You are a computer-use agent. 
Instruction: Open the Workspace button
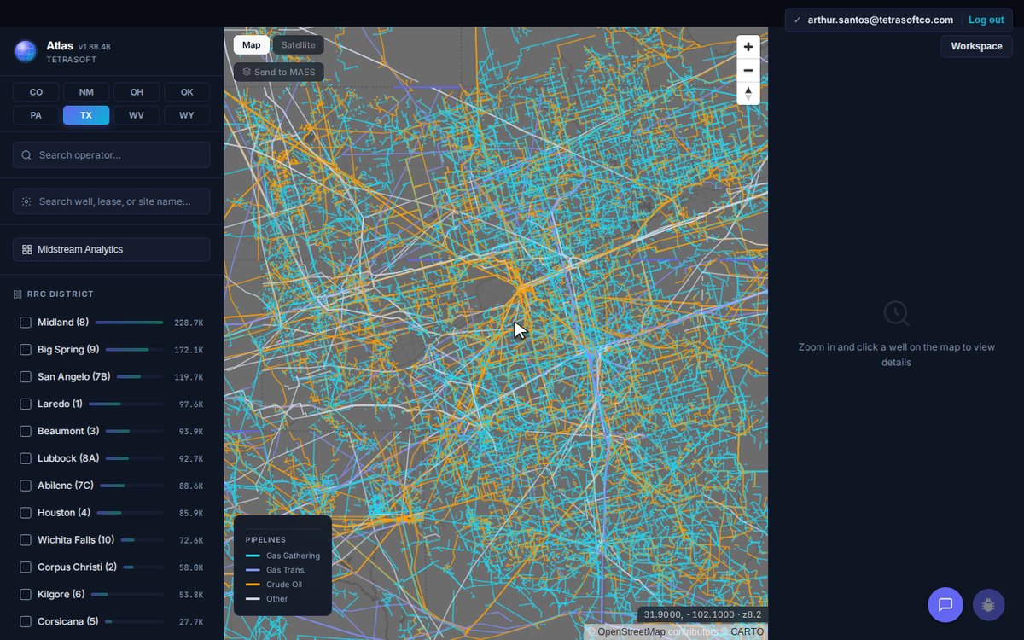pos(976,46)
